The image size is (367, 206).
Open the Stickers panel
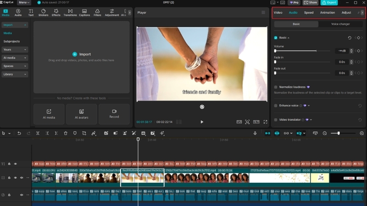43,12
